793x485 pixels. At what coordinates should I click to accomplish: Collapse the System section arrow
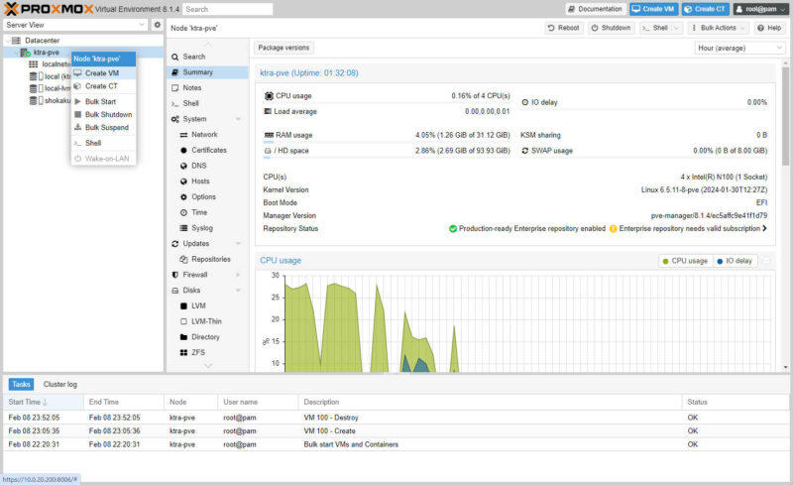click(x=238, y=119)
